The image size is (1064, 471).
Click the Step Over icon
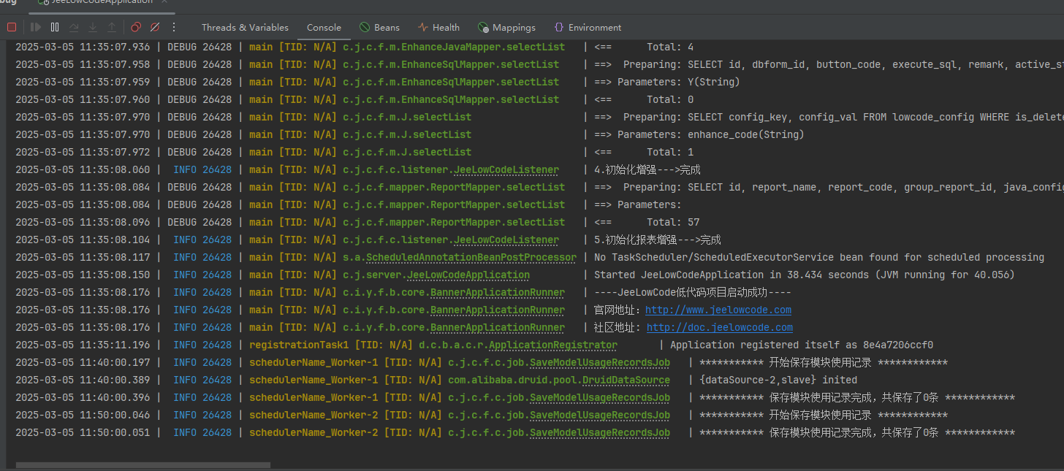[74, 27]
